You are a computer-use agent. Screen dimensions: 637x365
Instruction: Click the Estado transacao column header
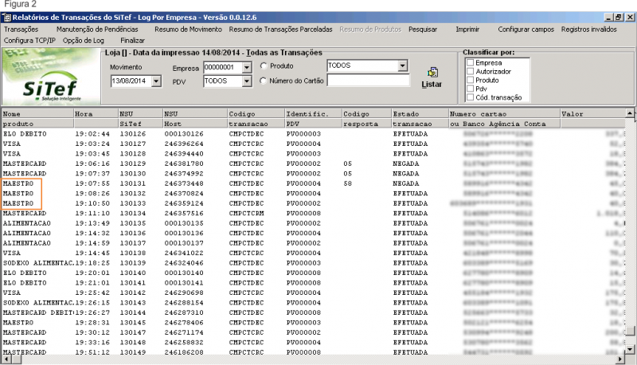pyautogui.click(x=420, y=119)
